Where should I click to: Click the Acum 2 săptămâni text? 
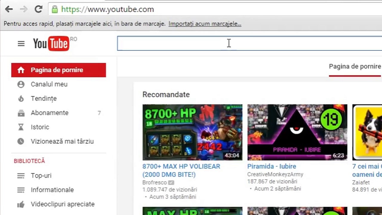278,189
